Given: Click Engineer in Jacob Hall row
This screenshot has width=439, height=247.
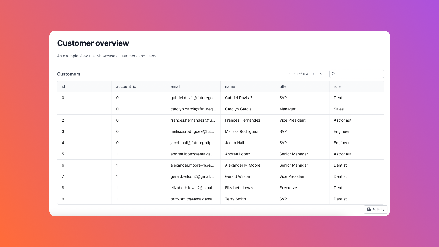Looking at the screenshot, I should tap(342, 143).
